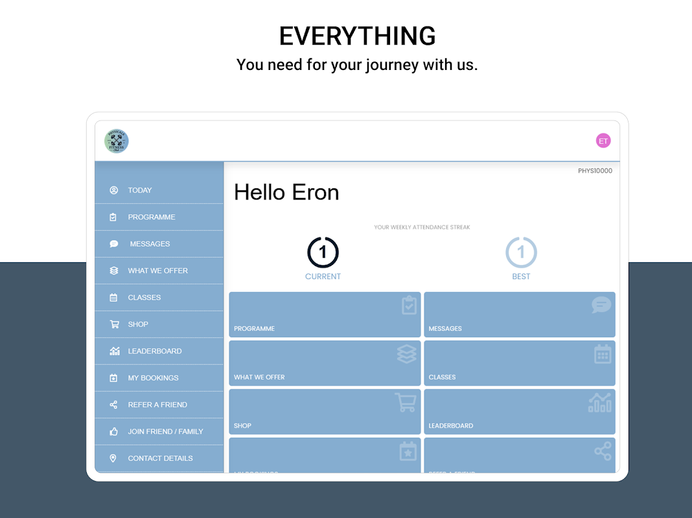Click chart icon on Leaderboard tile
The image size is (692, 518).
(x=600, y=402)
